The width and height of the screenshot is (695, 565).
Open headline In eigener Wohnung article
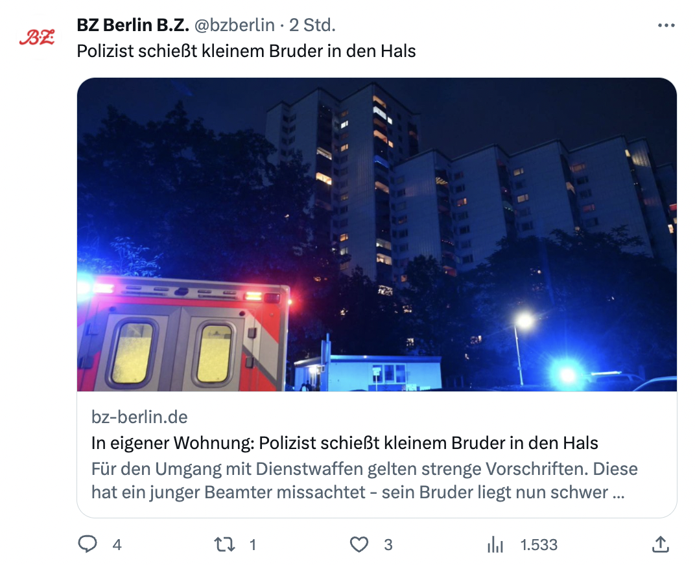344,443
